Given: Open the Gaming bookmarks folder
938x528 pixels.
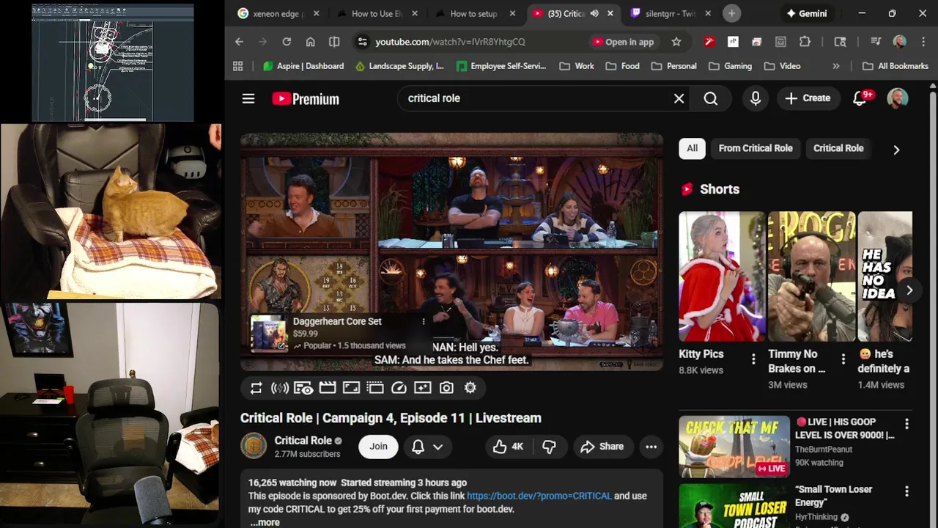Looking at the screenshot, I should [x=730, y=66].
